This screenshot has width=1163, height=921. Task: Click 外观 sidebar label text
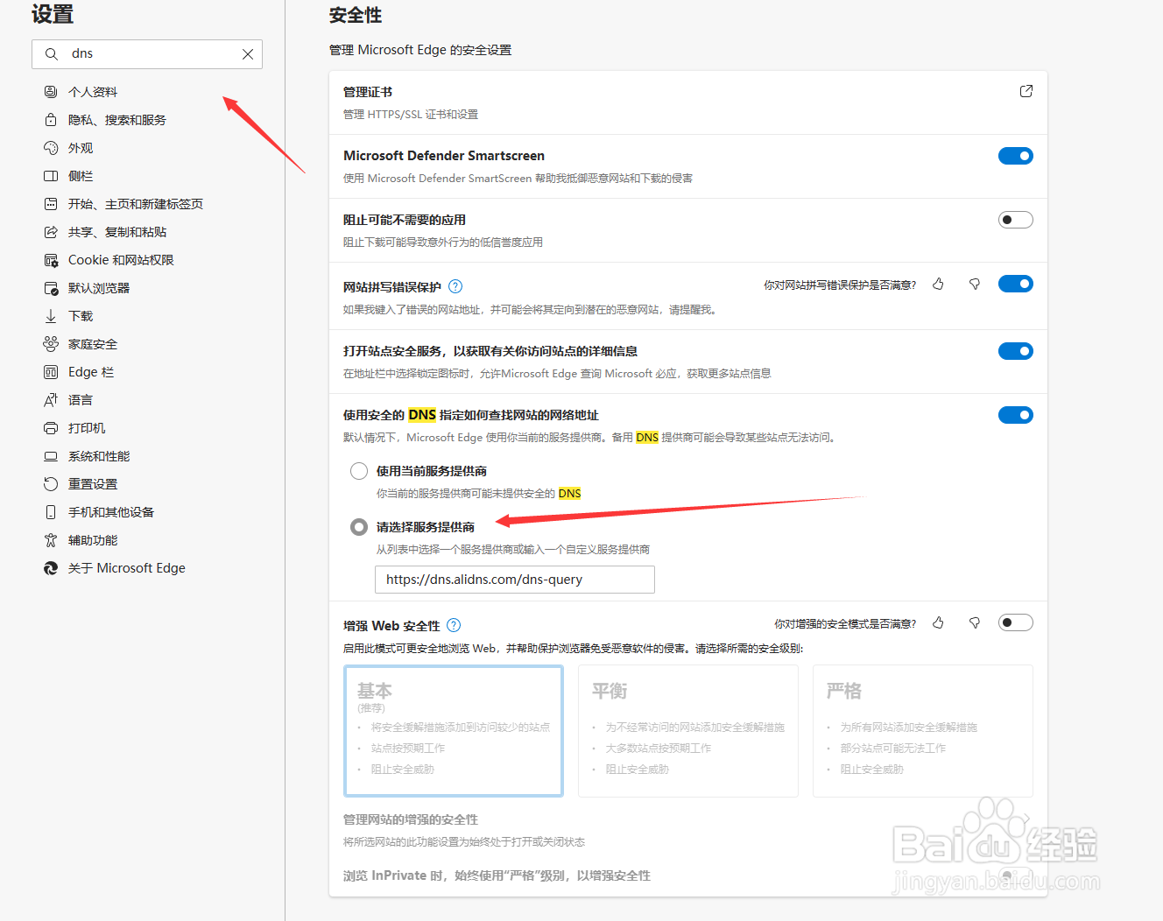(x=81, y=148)
